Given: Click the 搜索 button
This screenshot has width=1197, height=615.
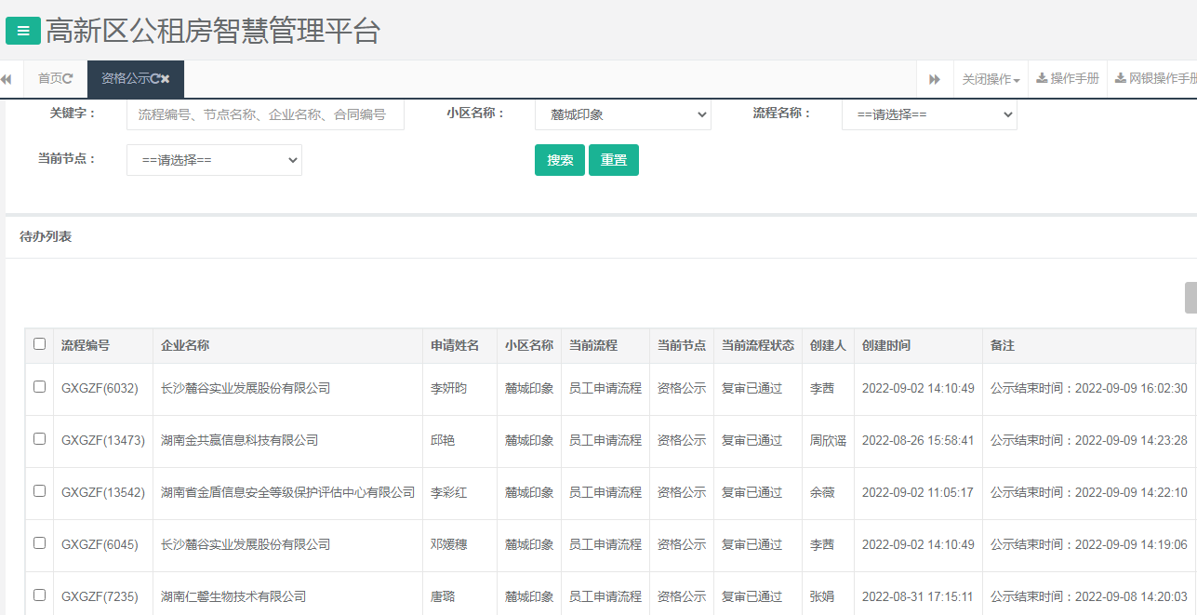Looking at the screenshot, I should coord(559,159).
